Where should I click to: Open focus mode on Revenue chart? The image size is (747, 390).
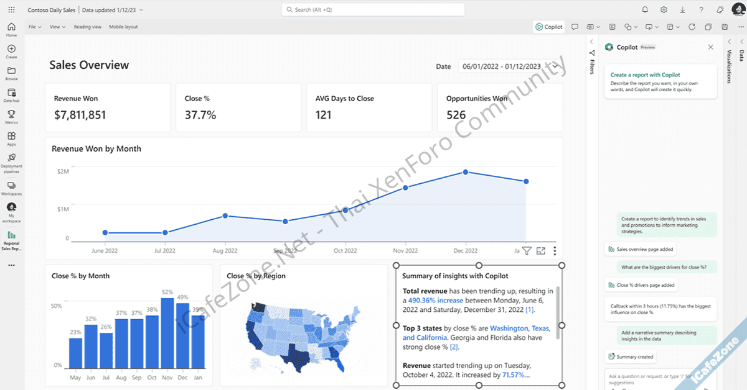pos(540,251)
